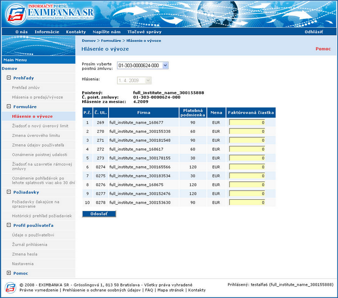Open the O nás menu
The height and width of the screenshot is (298, 338).
coord(22,32)
